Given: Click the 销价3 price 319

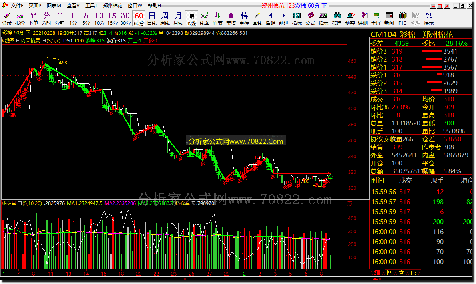Looking at the screenshot, I should pyautogui.click(x=397, y=51).
